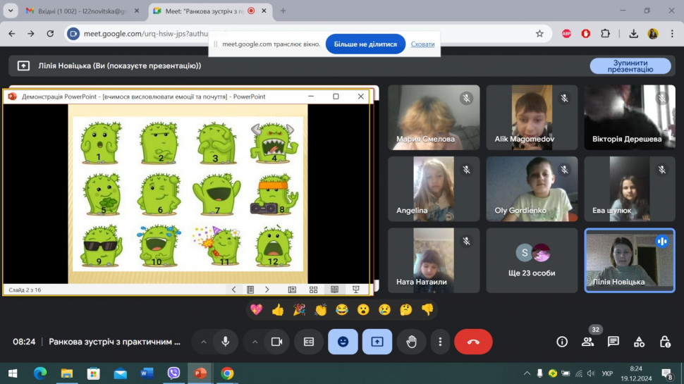
Task: Toggle closed captions
Action: 308,342
